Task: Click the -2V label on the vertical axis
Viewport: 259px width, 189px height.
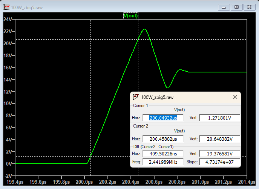Action: point(8,176)
